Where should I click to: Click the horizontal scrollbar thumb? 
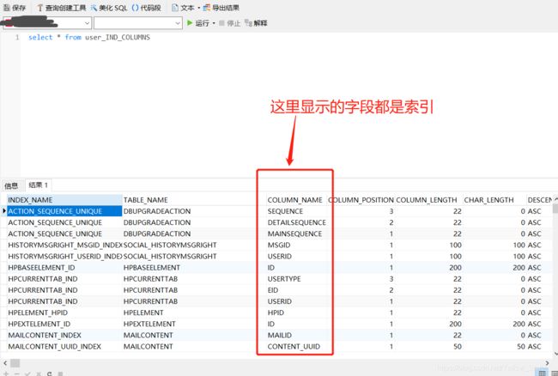point(15,363)
